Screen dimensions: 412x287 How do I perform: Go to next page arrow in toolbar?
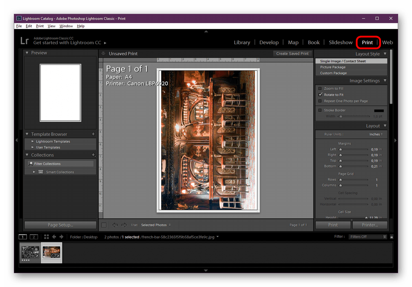[124, 225]
